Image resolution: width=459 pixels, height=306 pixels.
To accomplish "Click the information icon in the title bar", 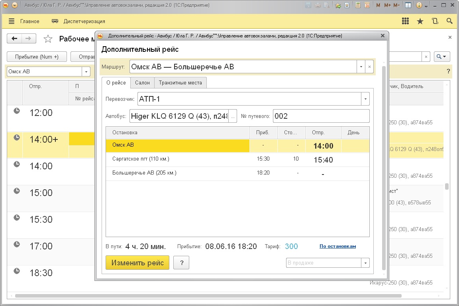I will (419, 6).
